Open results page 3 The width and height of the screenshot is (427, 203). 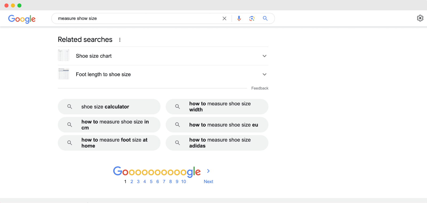pyautogui.click(x=138, y=181)
